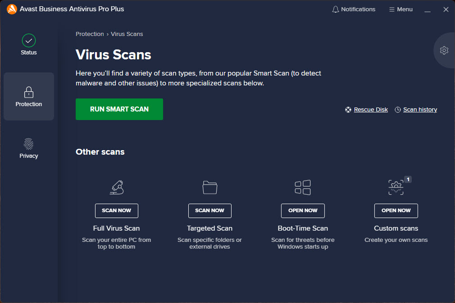Open the Rescue Disk link

(x=370, y=110)
